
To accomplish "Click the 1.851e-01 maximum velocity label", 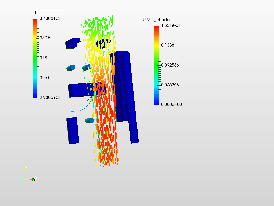I will click(x=170, y=25).
